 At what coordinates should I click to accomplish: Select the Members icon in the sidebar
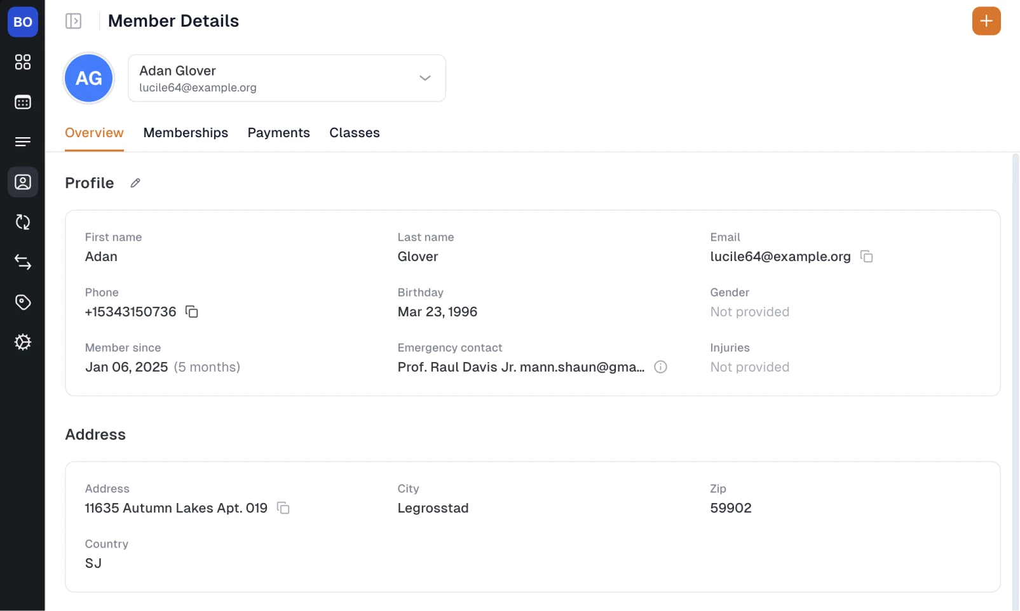point(23,182)
